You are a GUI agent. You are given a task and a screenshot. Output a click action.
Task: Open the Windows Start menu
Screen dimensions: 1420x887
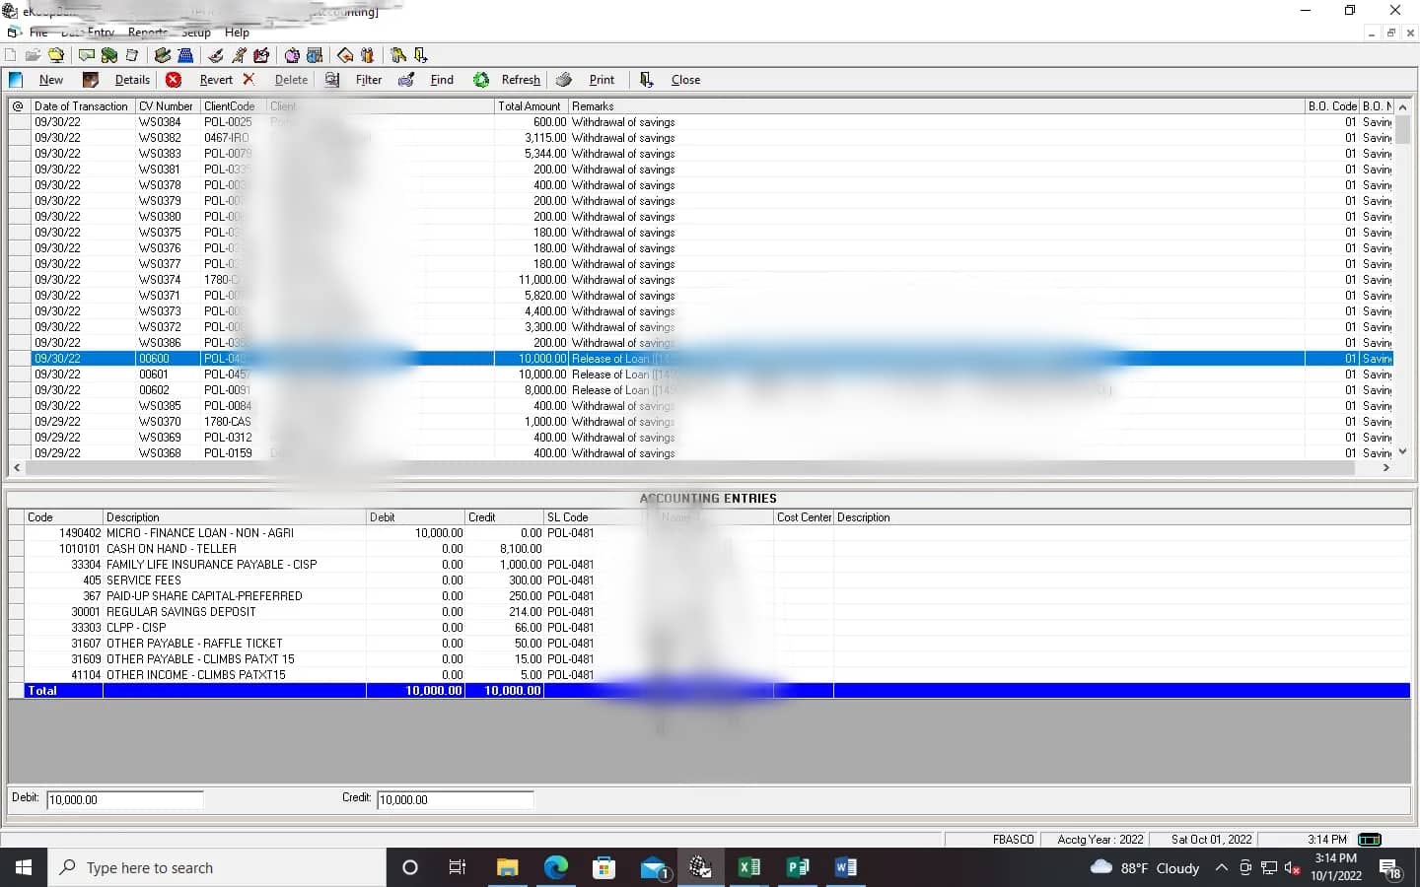24,867
